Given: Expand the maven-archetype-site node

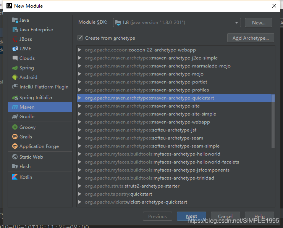Looking at the screenshot, I should (x=79, y=106).
